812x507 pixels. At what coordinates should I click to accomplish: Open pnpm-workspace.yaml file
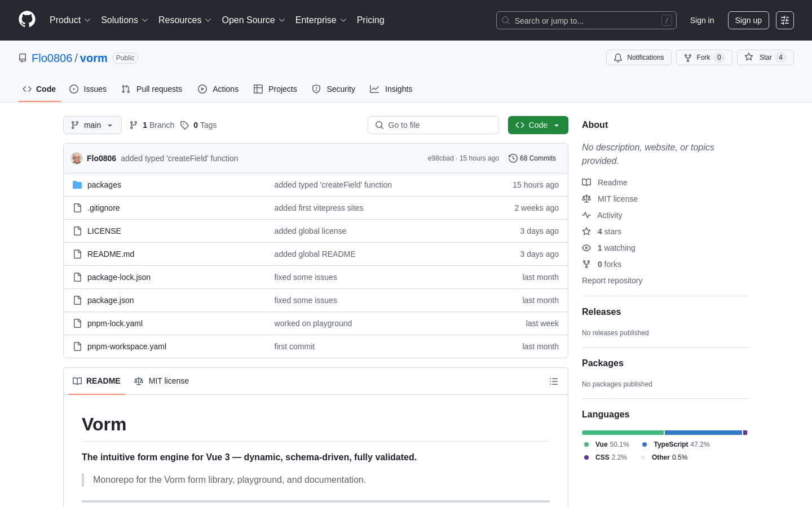127,346
